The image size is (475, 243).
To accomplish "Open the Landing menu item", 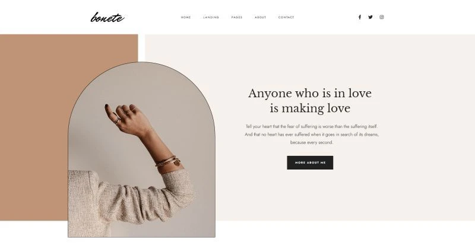I will (x=211, y=18).
